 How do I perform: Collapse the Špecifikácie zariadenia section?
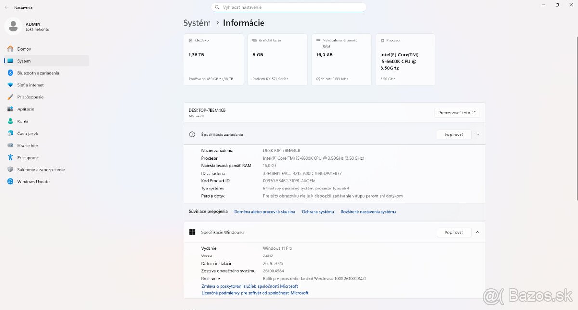[x=477, y=134]
